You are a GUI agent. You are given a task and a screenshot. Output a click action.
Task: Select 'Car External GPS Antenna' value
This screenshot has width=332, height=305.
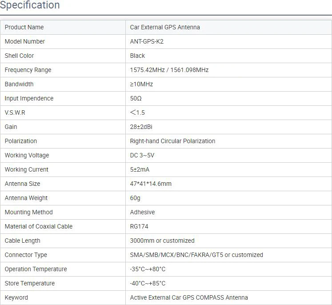coord(165,27)
